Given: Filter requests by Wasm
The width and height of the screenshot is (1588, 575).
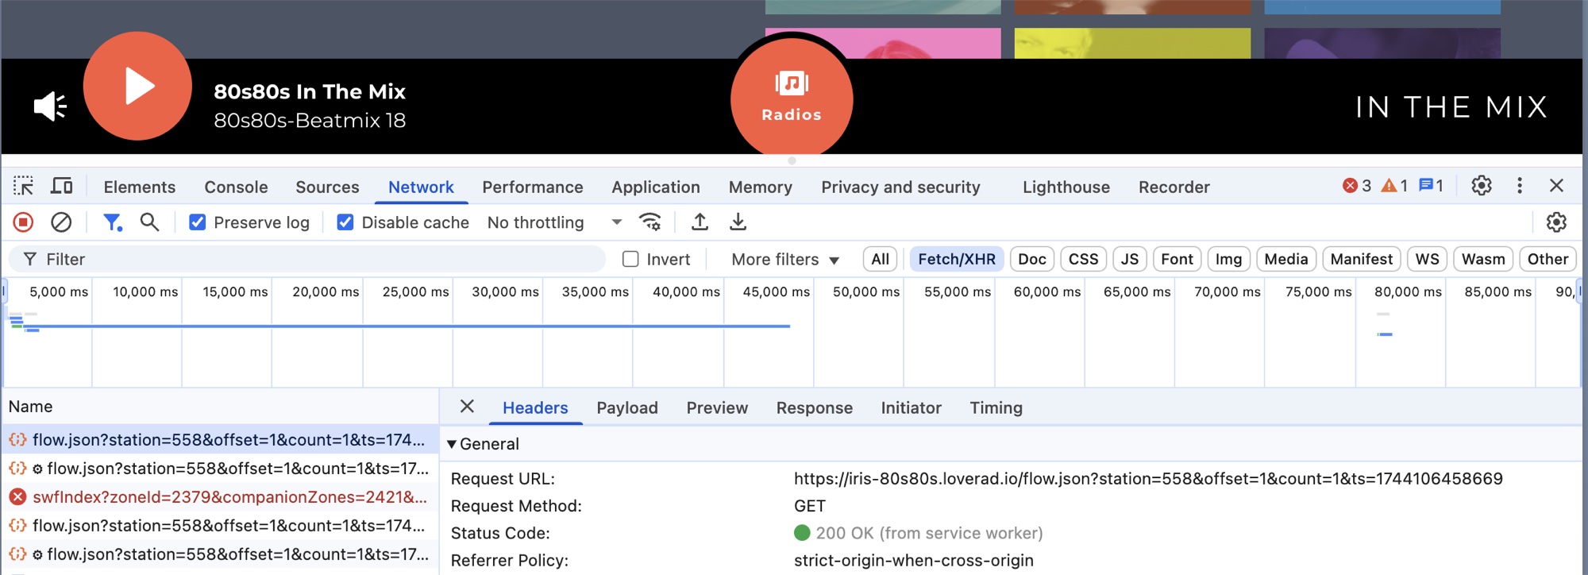Looking at the screenshot, I should pyautogui.click(x=1483, y=259).
